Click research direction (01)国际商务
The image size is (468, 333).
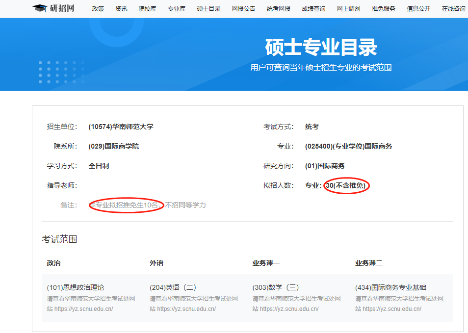click(x=325, y=166)
